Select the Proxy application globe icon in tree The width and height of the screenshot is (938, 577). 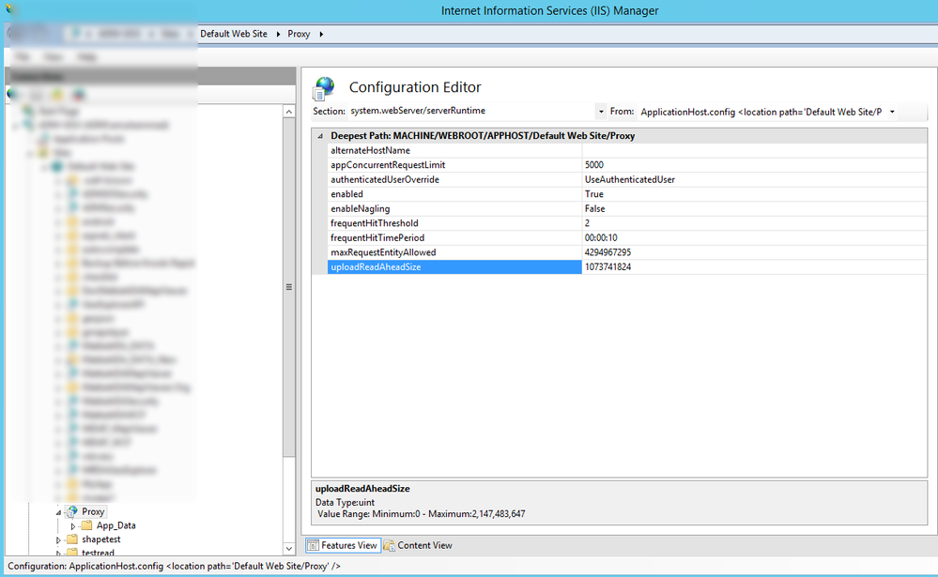[x=71, y=512]
